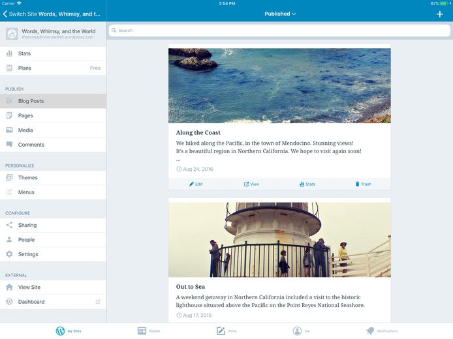Open Dashboard WordPress icon

(9, 301)
